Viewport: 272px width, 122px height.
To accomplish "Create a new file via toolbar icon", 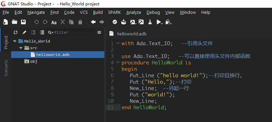I will (5, 22).
